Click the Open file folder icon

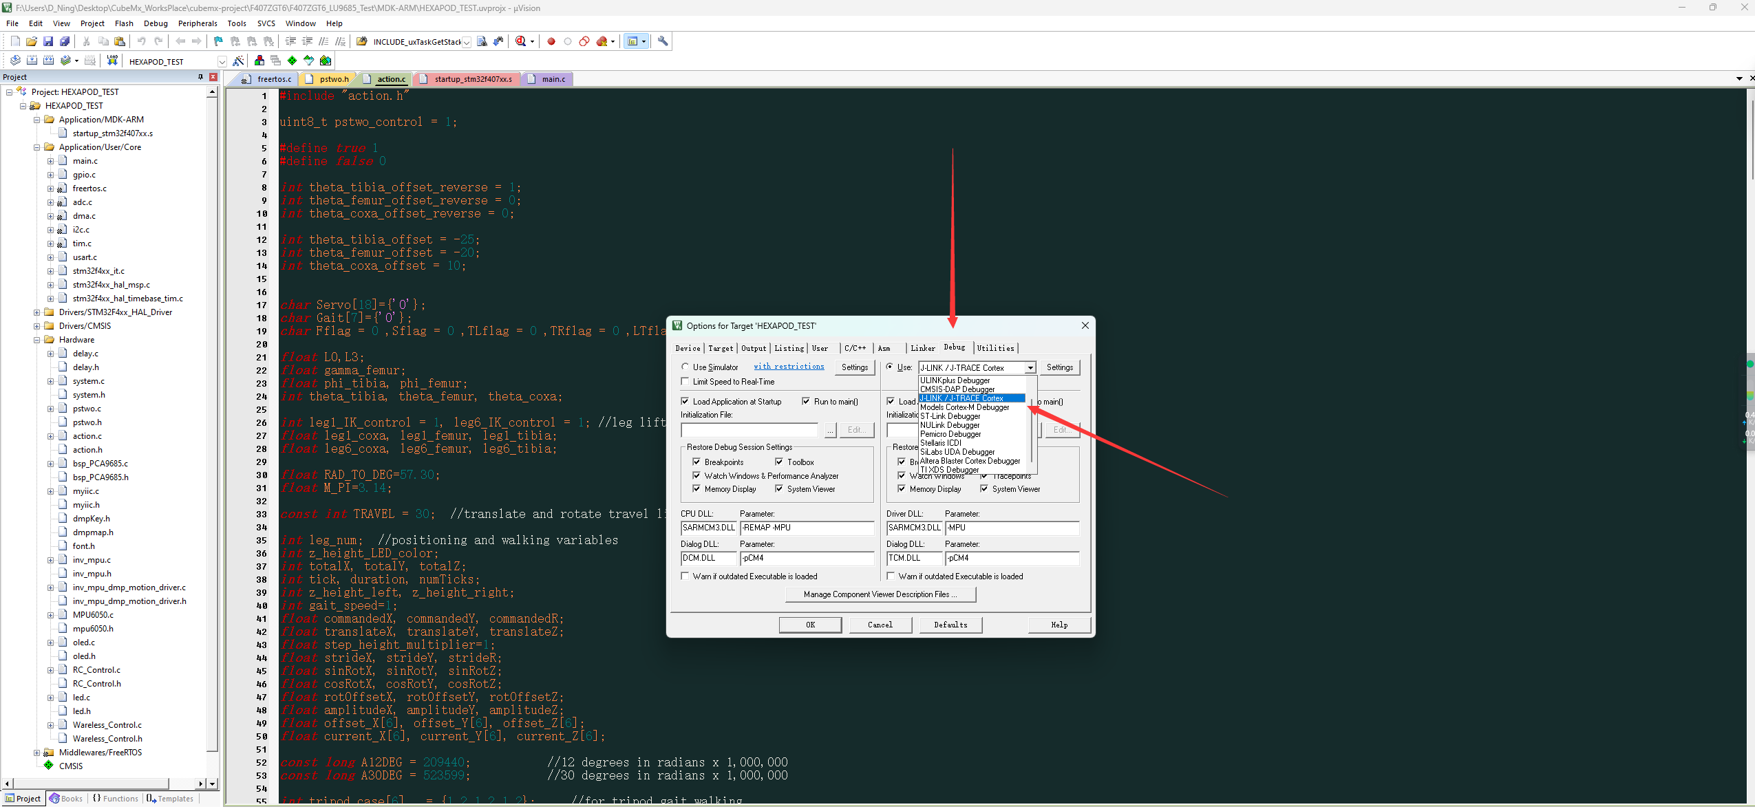point(32,41)
